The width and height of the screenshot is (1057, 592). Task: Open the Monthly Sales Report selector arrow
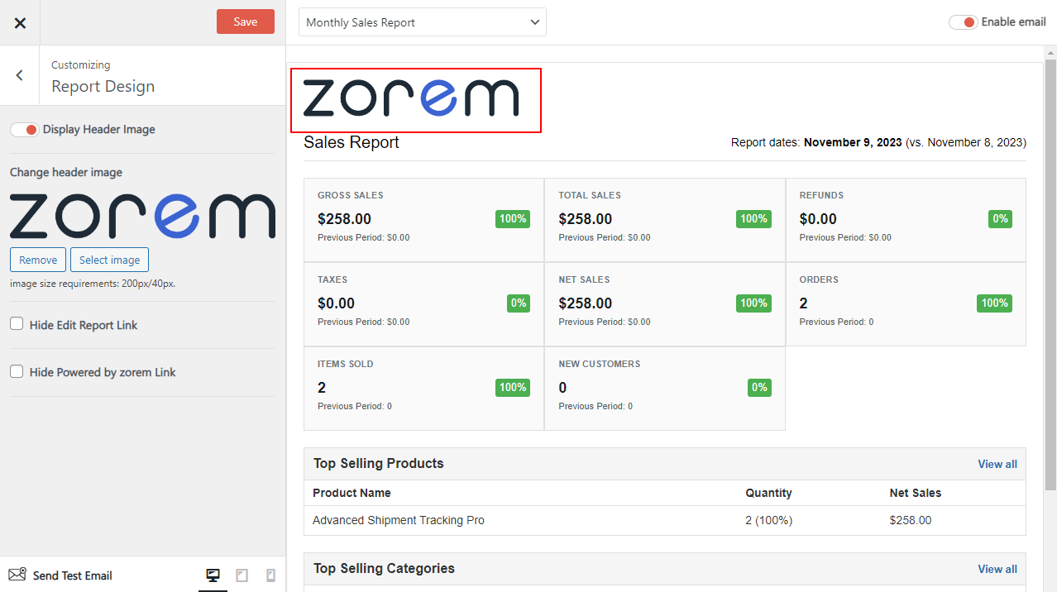[x=534, y=21]
